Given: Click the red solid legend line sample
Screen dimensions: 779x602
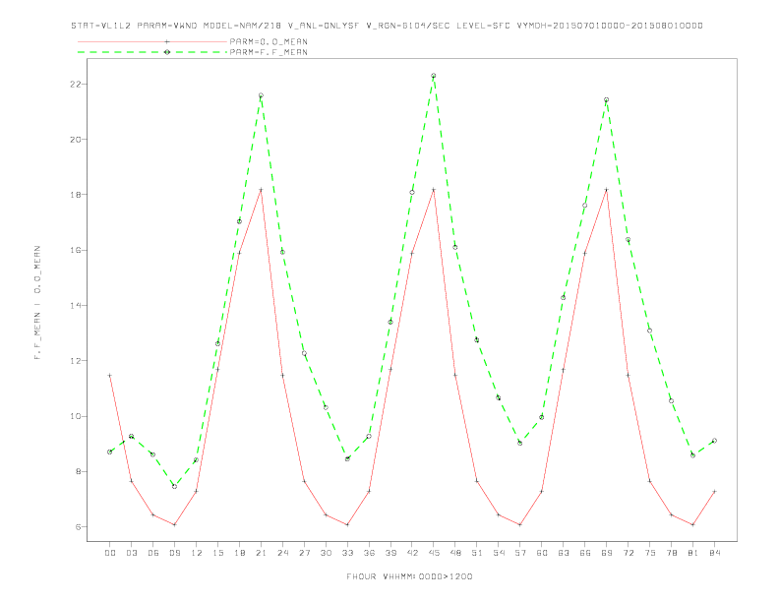Looking at the screenshot, I should 152,41.
